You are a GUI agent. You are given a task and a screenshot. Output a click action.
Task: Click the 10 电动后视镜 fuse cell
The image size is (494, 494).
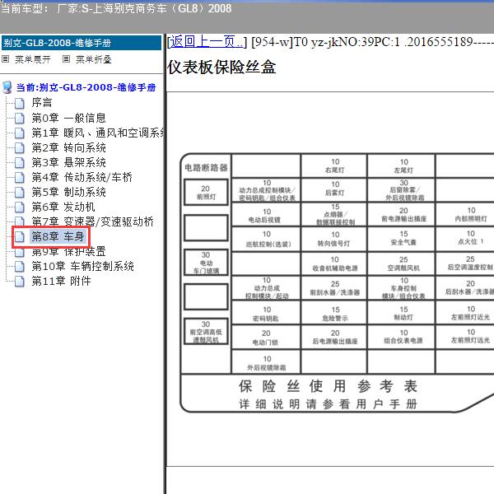click(266, 215)
